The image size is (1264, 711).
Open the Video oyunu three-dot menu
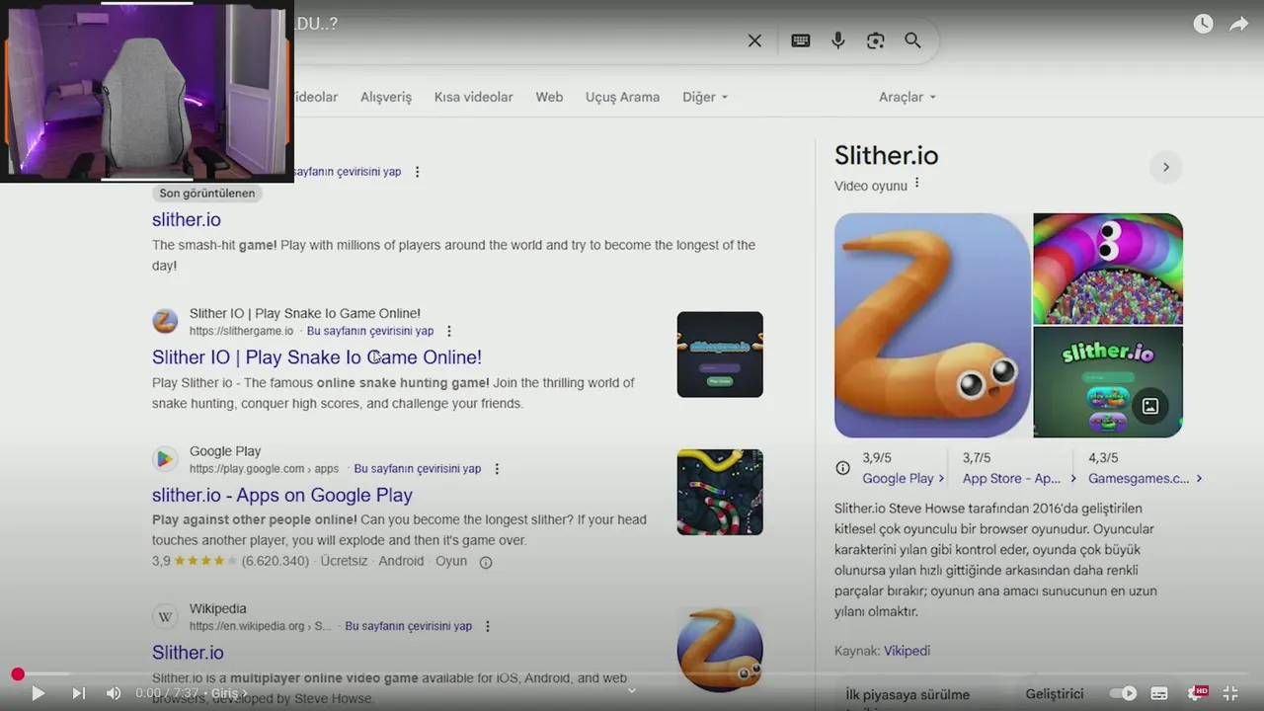coord(916,184)
